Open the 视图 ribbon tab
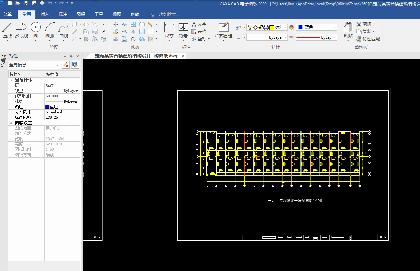The width and height of the screenshot is (420, 271). tap(117, 14)
